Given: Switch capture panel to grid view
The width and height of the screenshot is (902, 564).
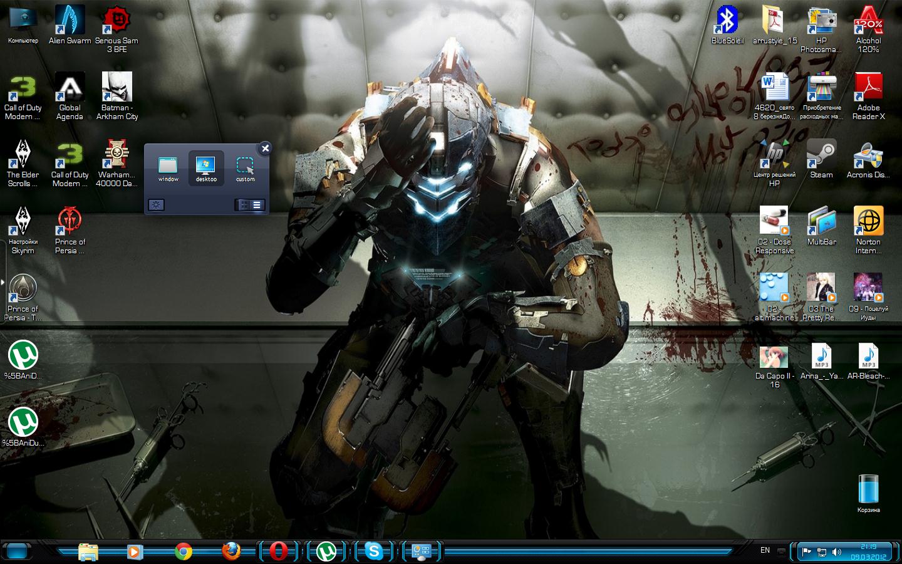Looking at the screenshot, I should [243, 205].
